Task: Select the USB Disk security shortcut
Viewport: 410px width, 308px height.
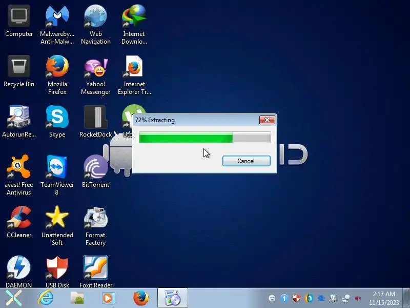Action: 57,272
